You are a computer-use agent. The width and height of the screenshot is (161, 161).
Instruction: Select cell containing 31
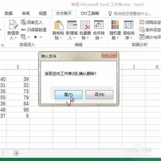[x=3, y=85]
